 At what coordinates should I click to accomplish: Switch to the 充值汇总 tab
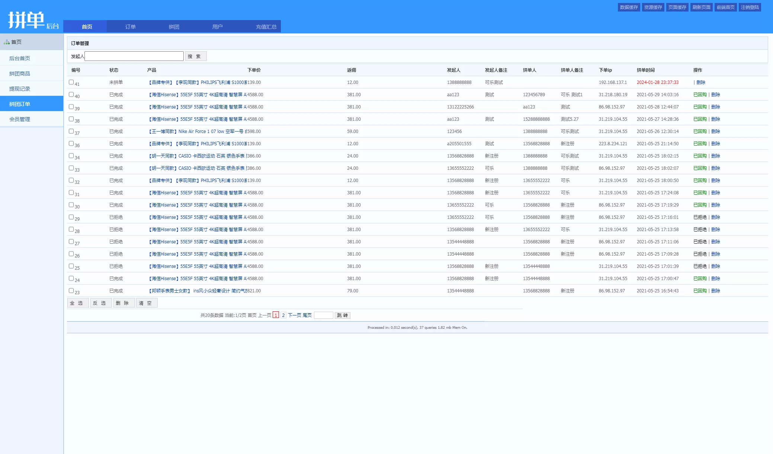click(266, 27)
